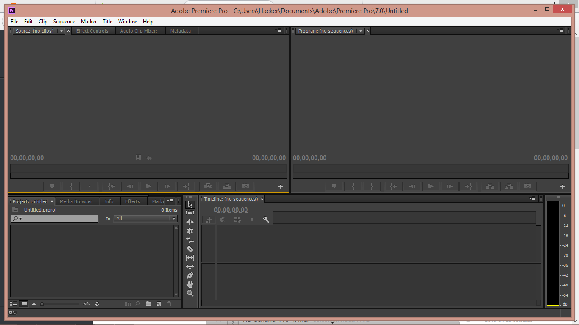This screenshot has width=579, height=325.
Task: Open Source monitor button editor plus icon
Action: (x=281, y=187)
